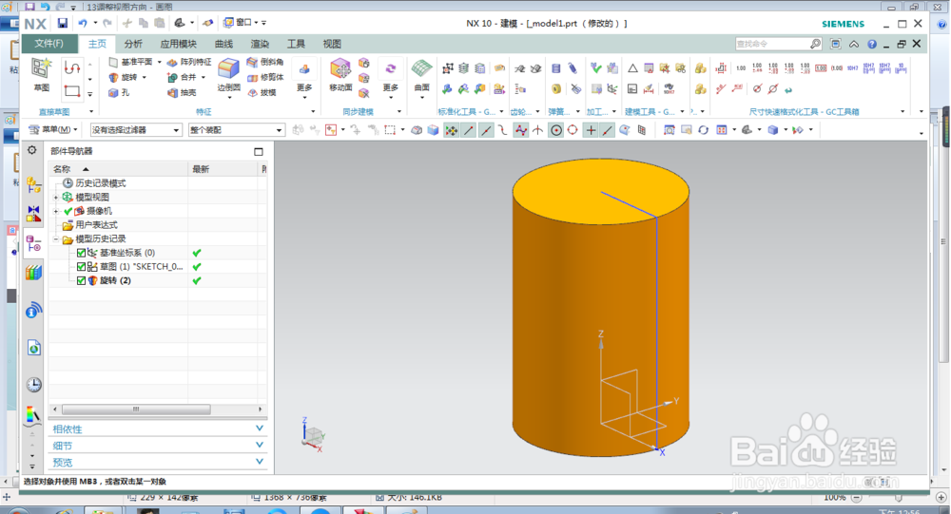Select the profile curve sketch tool
Viewport: 951px width, 514px height.
tap(72, 67)
